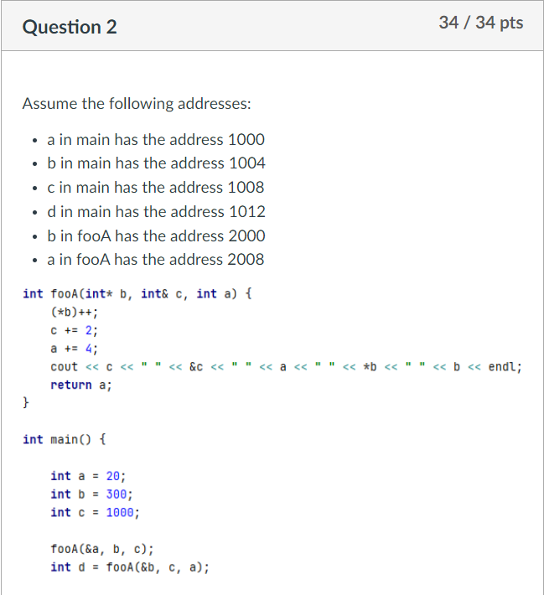This screenshot has height=595, width=544.
Task: Click the "Question 2" heading
Action: (70, 27)
